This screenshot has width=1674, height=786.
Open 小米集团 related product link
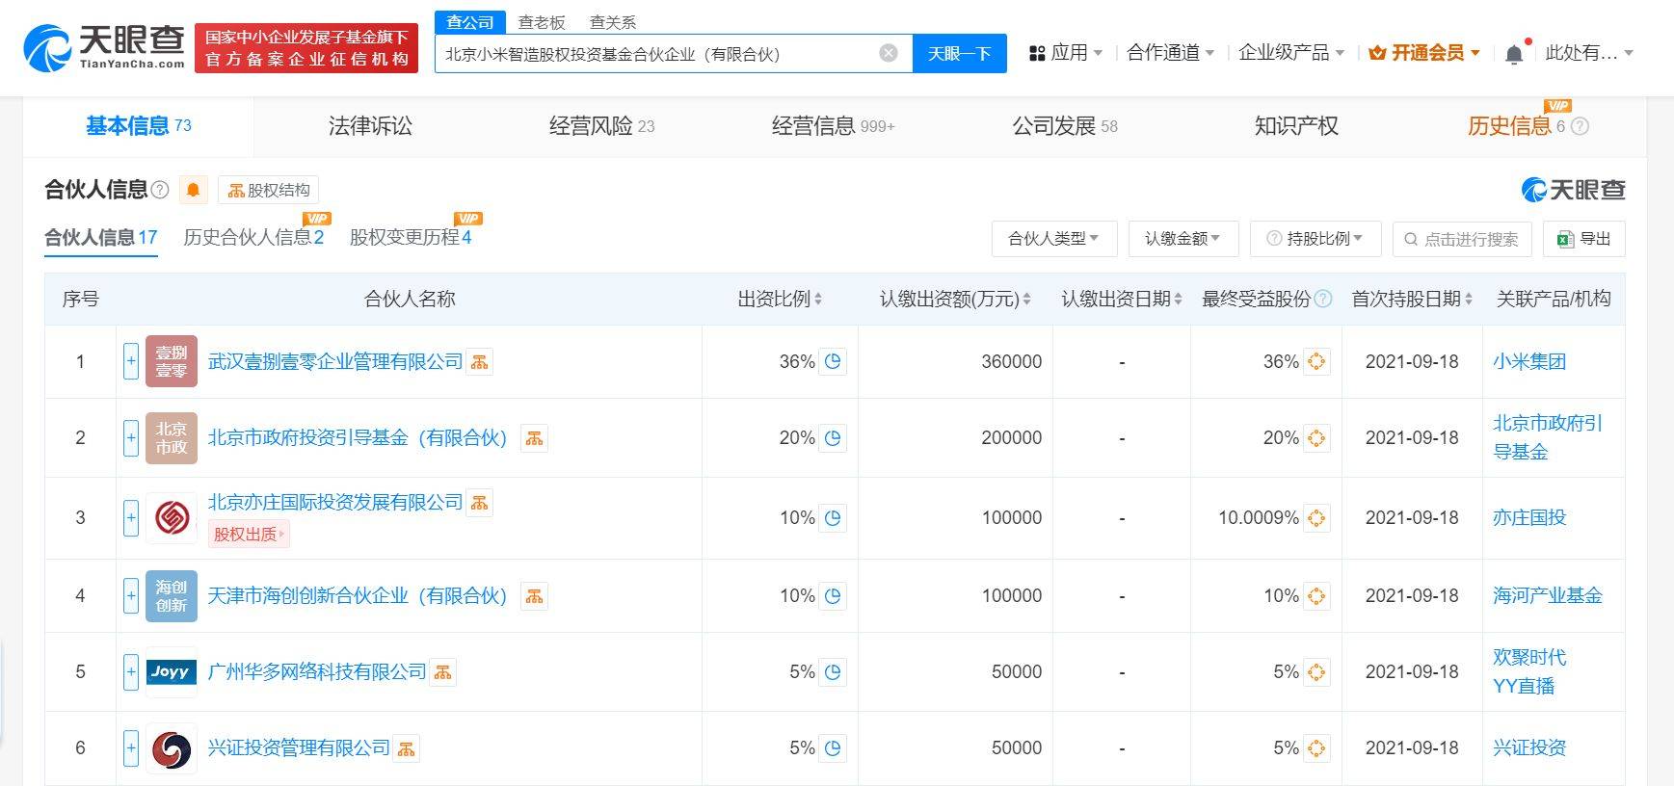[x=1529, y=361]
